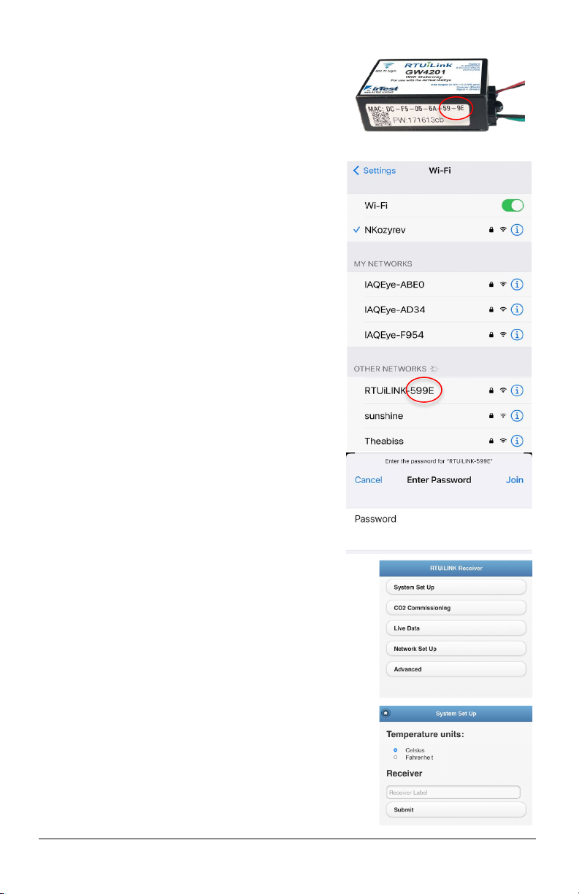
Task: Tap info icon beside Theabiss network
Action: 517,442
